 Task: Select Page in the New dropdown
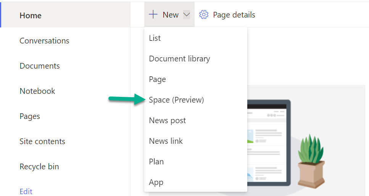(x=157, y=79)
